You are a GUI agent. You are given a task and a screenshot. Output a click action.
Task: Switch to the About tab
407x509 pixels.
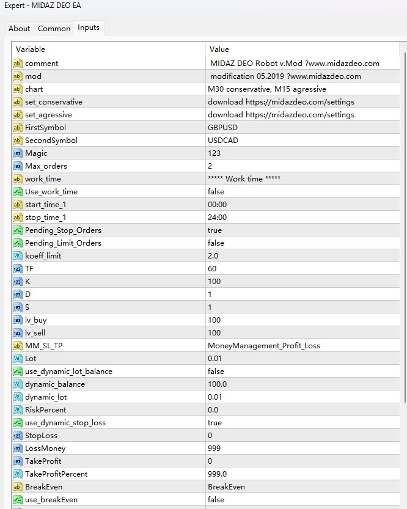tap(19, 29)
